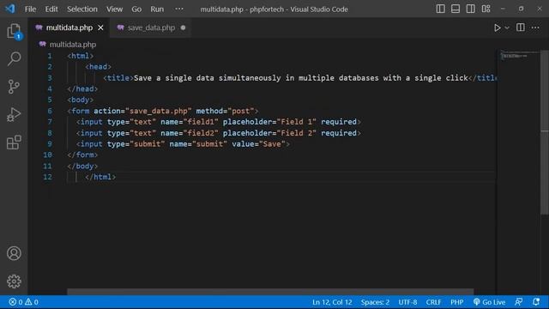The height and width of the screenshot is (309, 549).
Task: Click the feedback icon in status bar
Action: coord(518,302)
